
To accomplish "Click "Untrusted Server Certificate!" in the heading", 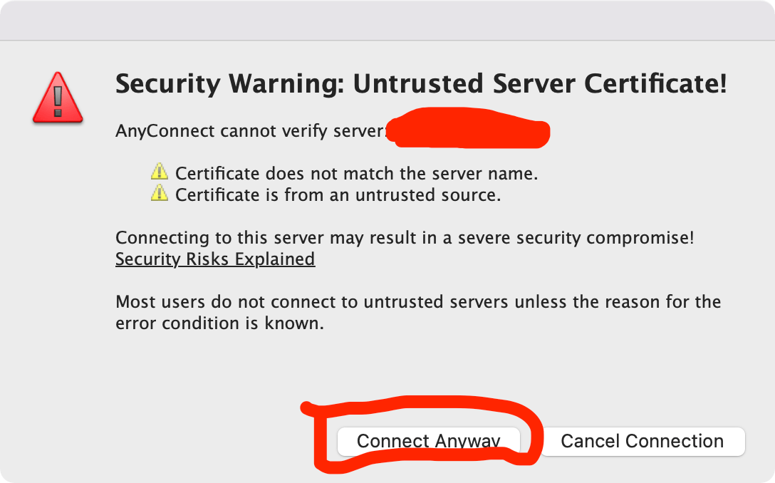I will click(x=540, y=84).
